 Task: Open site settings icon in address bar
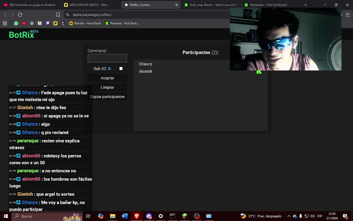click(67, 15)
